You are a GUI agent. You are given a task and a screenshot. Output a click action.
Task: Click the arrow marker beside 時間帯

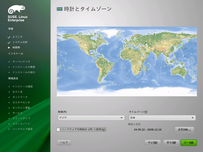(9, 48)
